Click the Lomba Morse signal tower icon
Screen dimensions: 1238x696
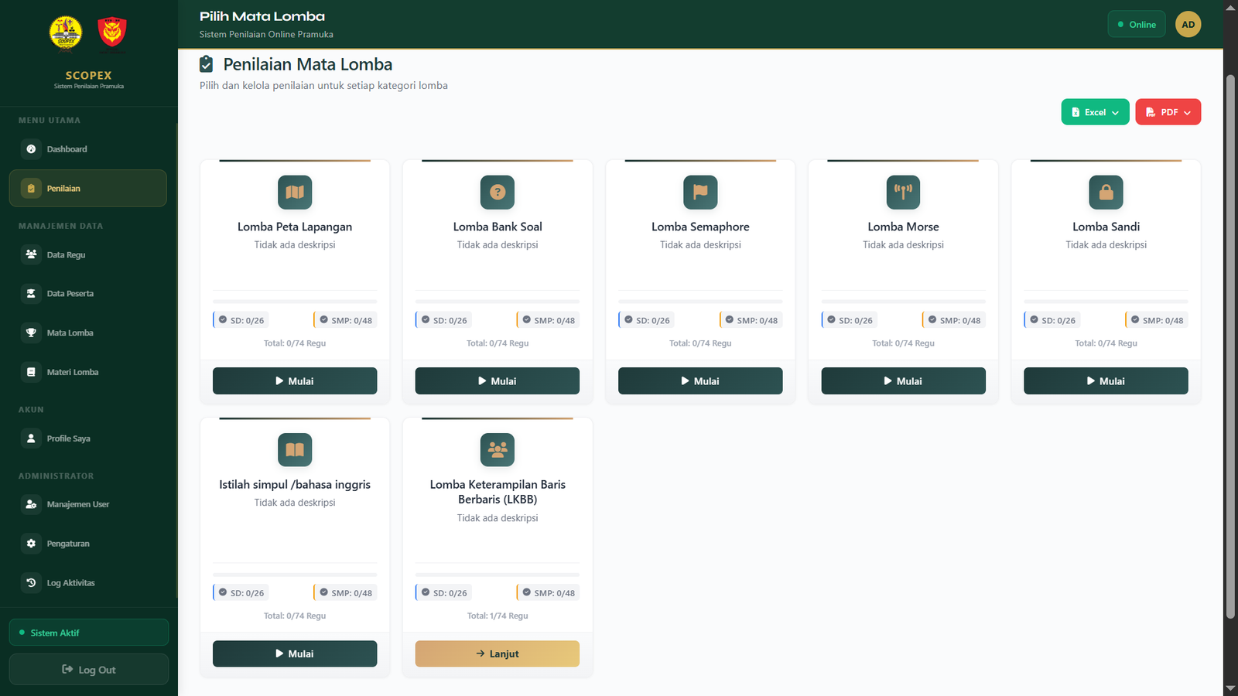tap(903, 192)
